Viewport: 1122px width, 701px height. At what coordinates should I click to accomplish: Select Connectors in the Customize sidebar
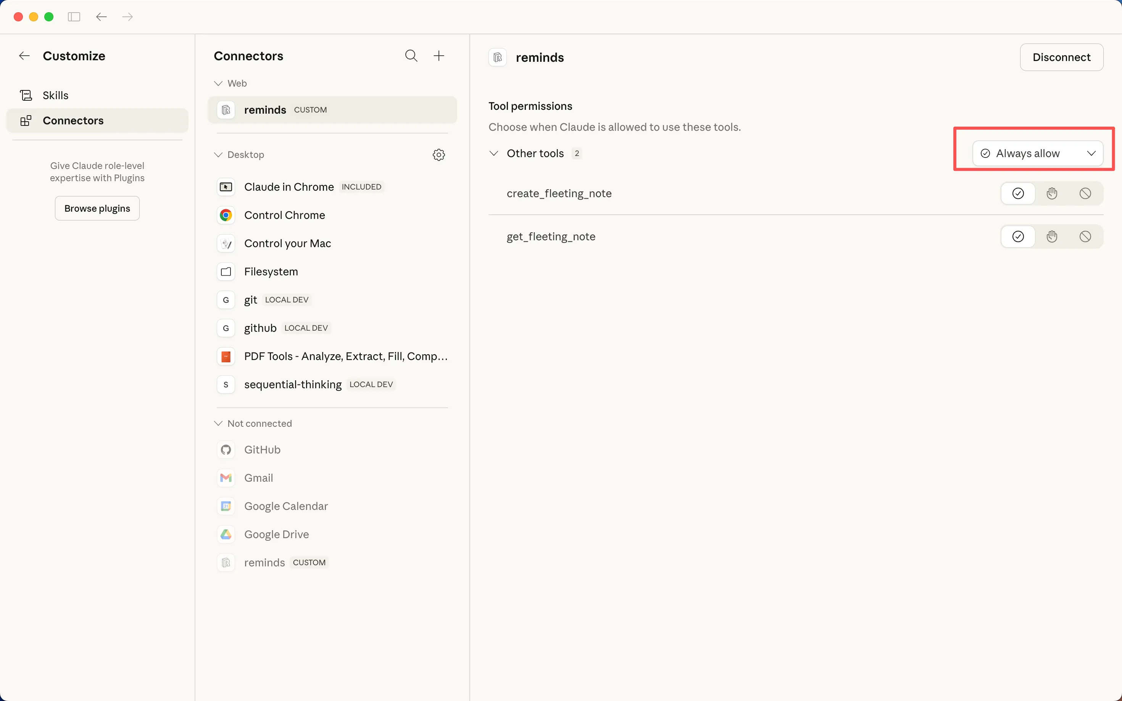point(73,121)
